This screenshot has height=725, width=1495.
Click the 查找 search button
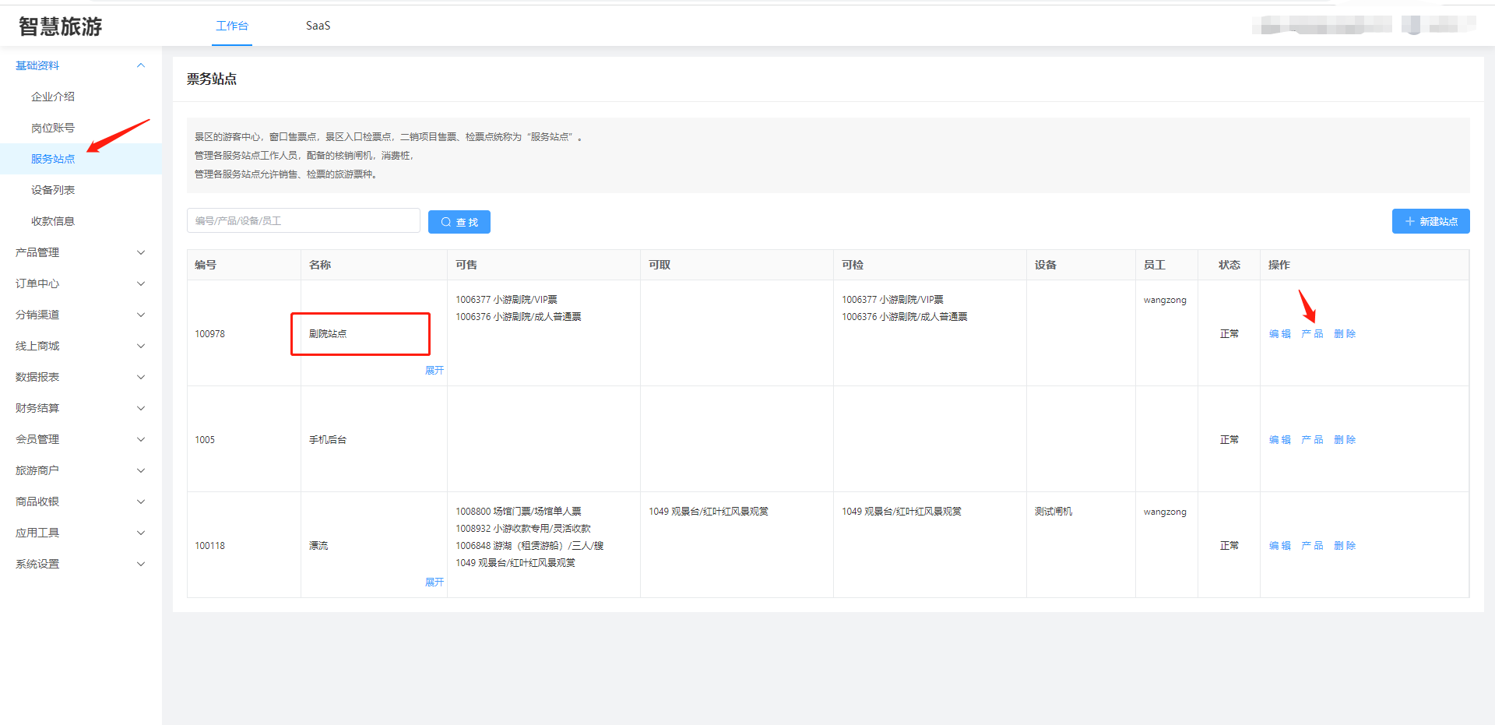(x=459, y=222)
